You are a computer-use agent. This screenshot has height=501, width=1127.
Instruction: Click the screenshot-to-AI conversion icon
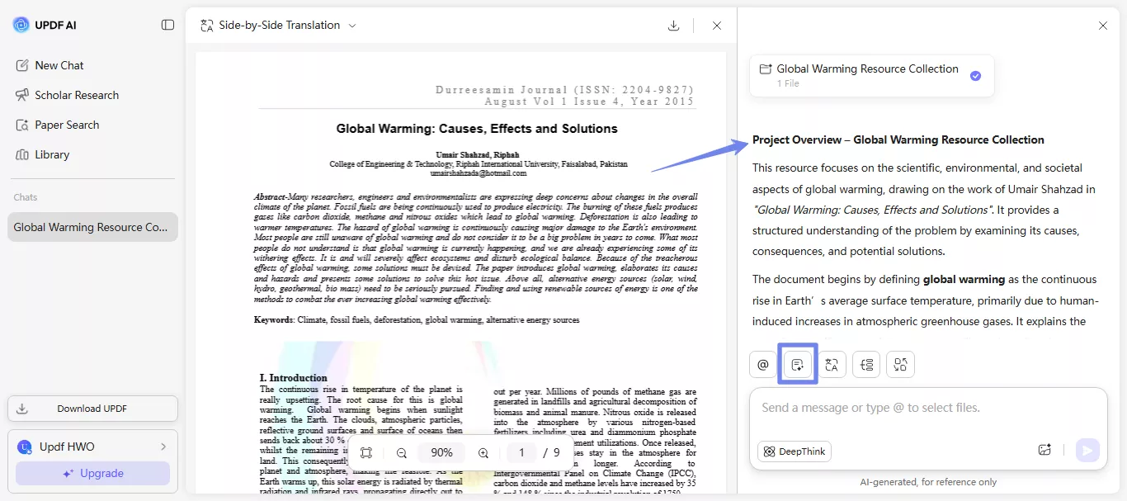pos(900,364)
